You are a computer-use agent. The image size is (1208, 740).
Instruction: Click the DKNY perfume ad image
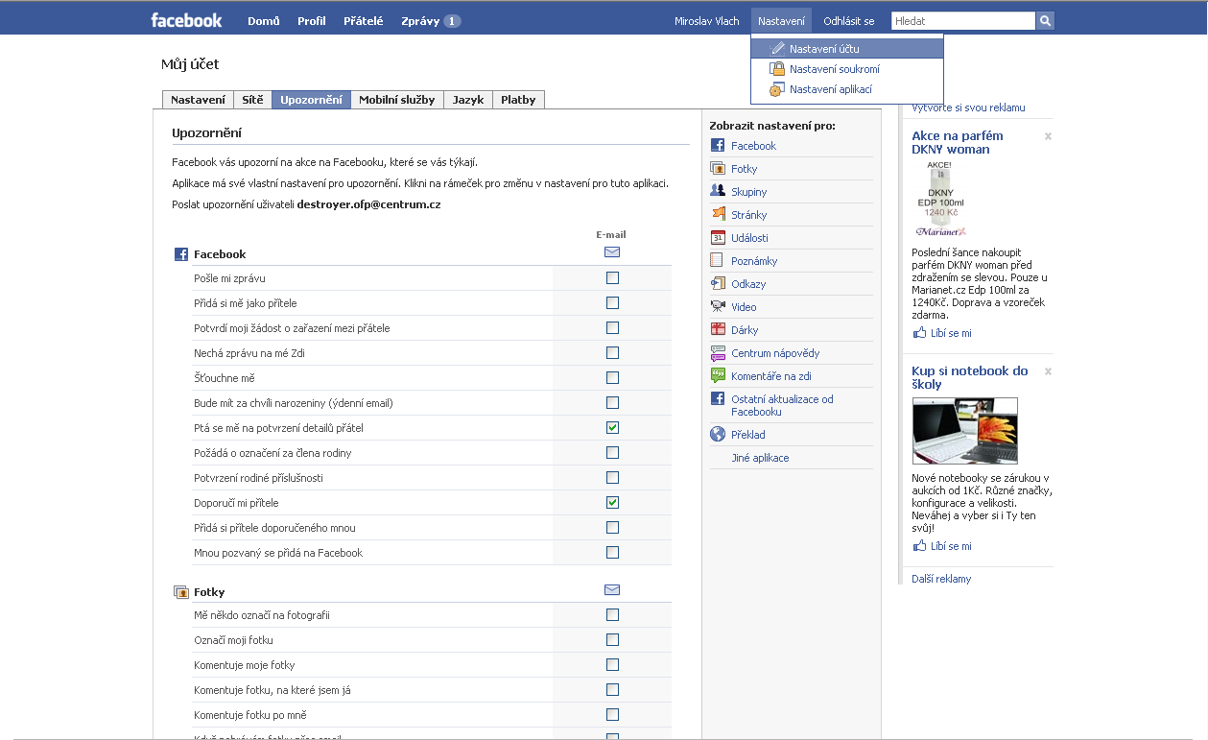click(x=940, y=200)
